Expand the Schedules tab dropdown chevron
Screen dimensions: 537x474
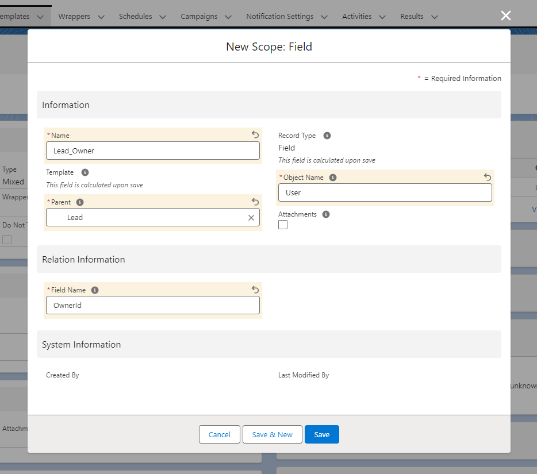click(x=163, y=17)
